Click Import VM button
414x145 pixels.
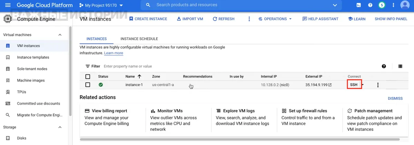click(190, 19)
